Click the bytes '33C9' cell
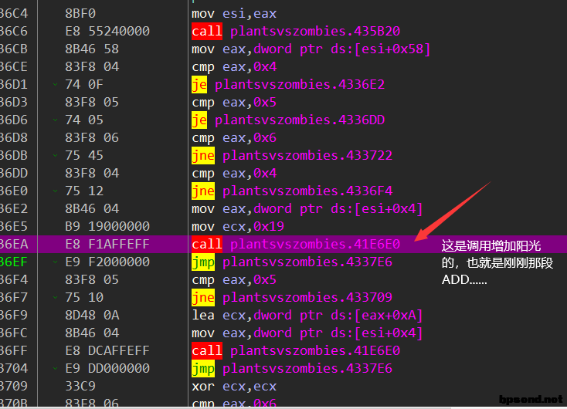The image size is (567, 409). coord(80,387)
